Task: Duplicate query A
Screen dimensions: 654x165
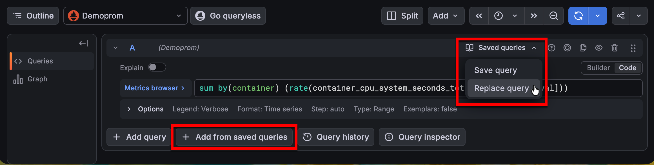Action: click(x=583, y=48)
